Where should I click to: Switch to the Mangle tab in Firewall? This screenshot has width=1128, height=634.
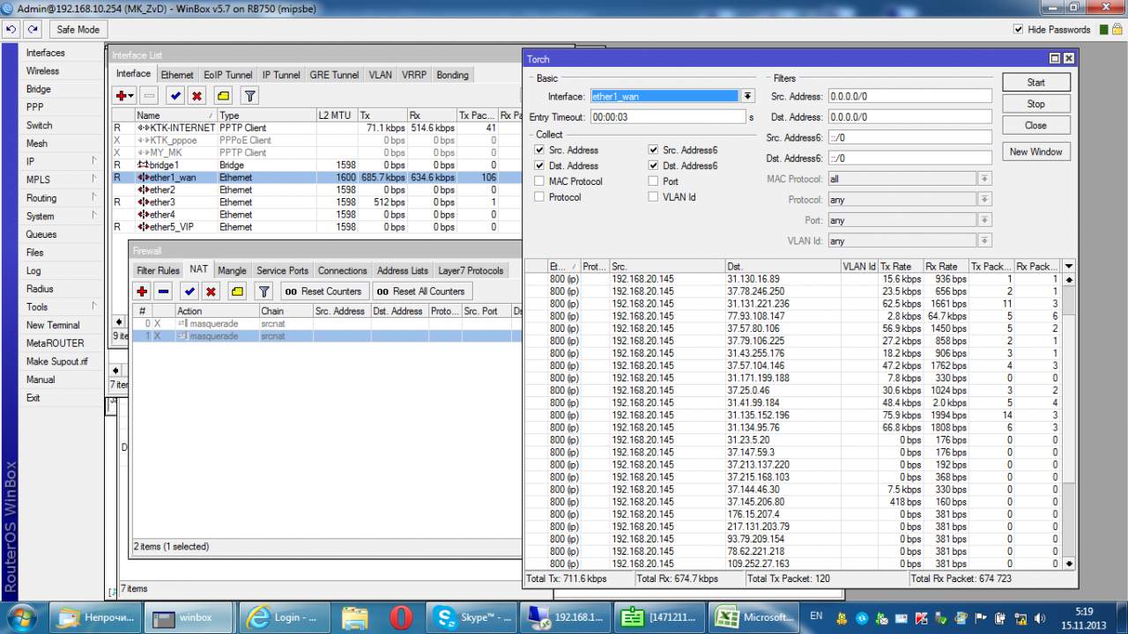[x=232, y=270]
